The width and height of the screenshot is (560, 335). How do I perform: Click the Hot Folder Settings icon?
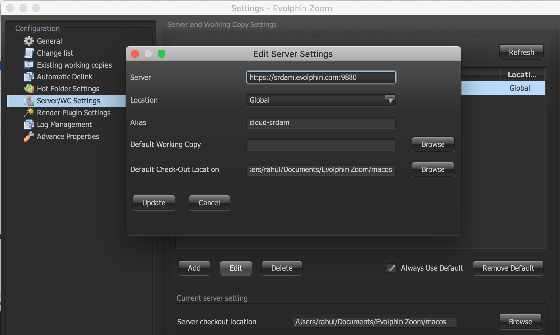(x=29, y=89)
